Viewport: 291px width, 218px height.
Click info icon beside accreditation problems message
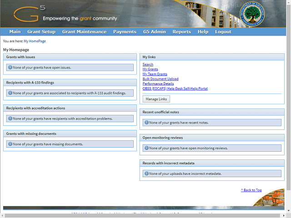coord(10,119)
